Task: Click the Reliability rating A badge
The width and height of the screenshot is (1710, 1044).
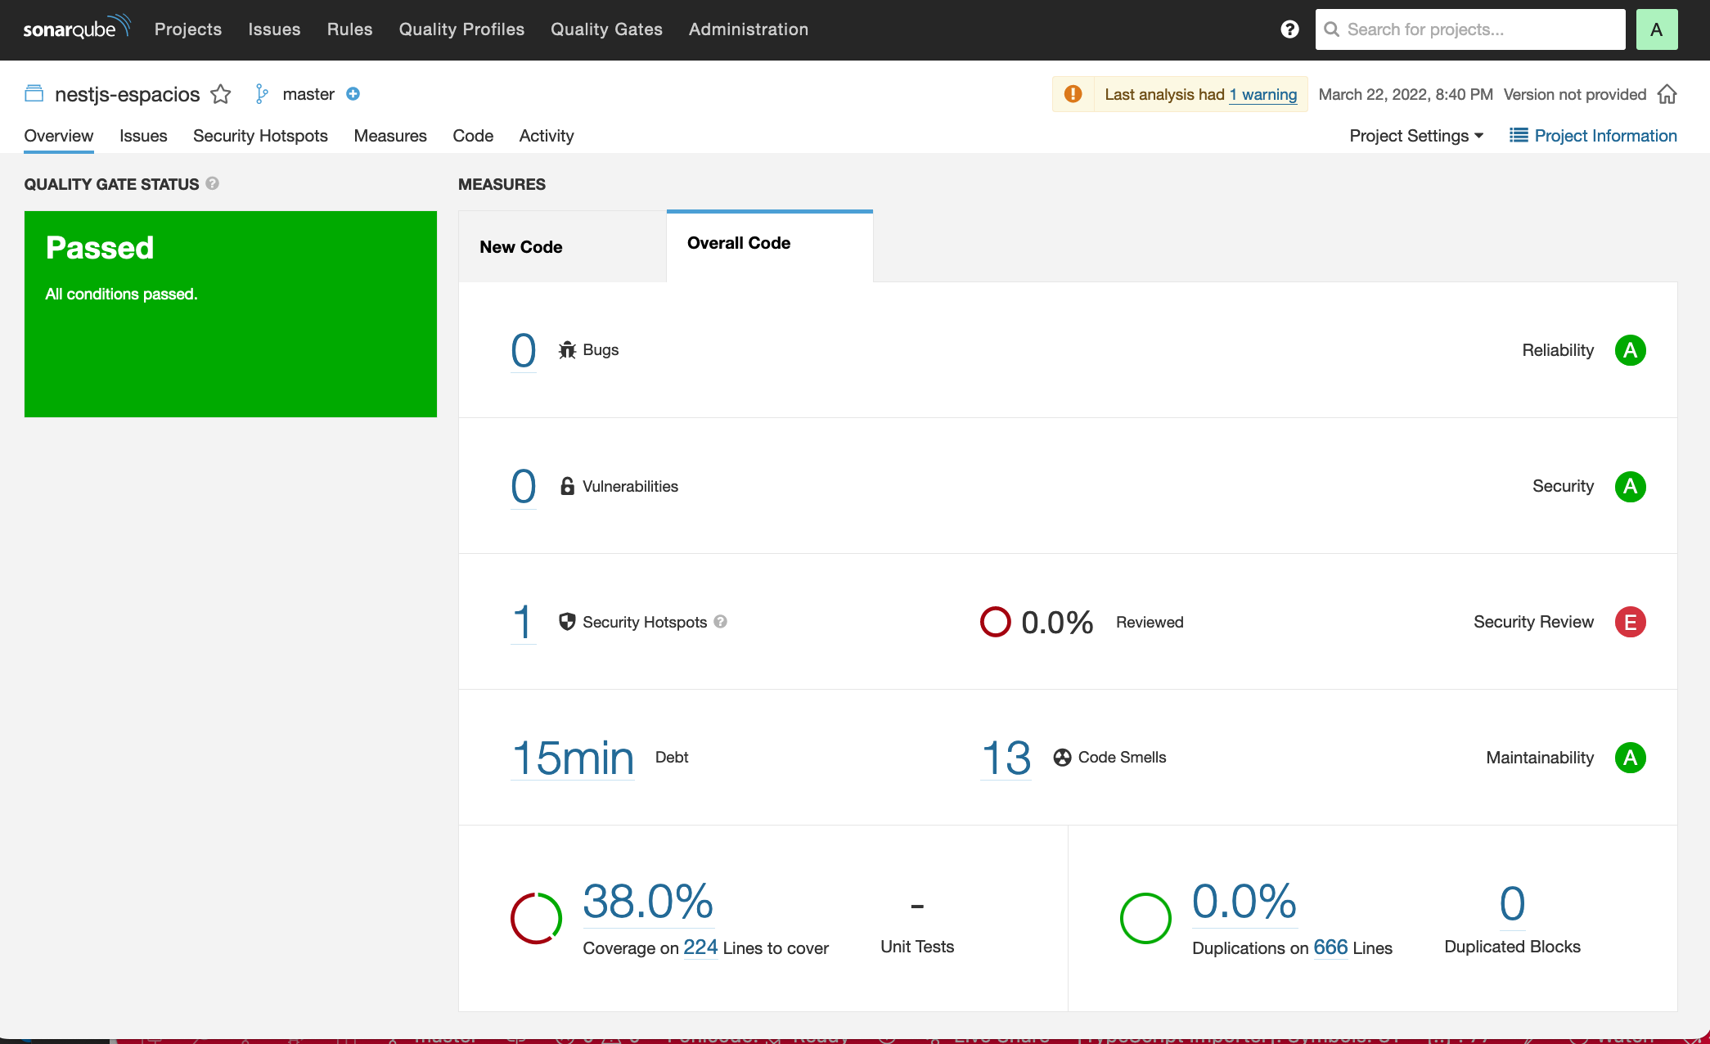Action: point(1631,350)
